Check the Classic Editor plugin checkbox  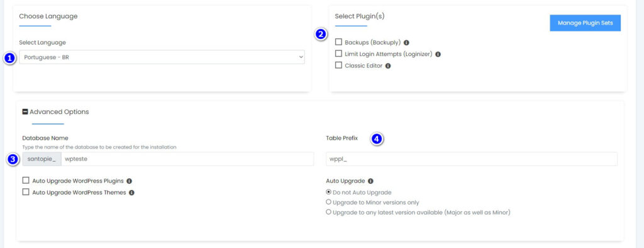coord(338,65)
